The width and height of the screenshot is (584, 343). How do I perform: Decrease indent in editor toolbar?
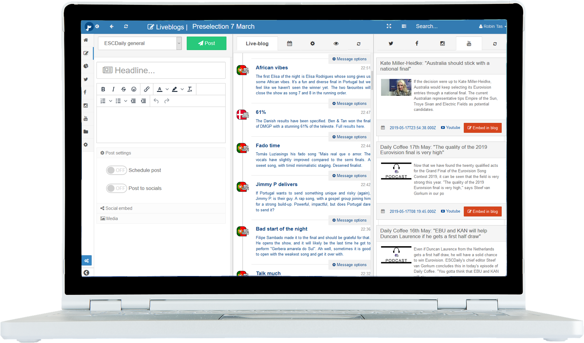tap(133, 101)
